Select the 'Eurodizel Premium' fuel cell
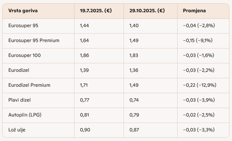232x141 pixels. 29,85
